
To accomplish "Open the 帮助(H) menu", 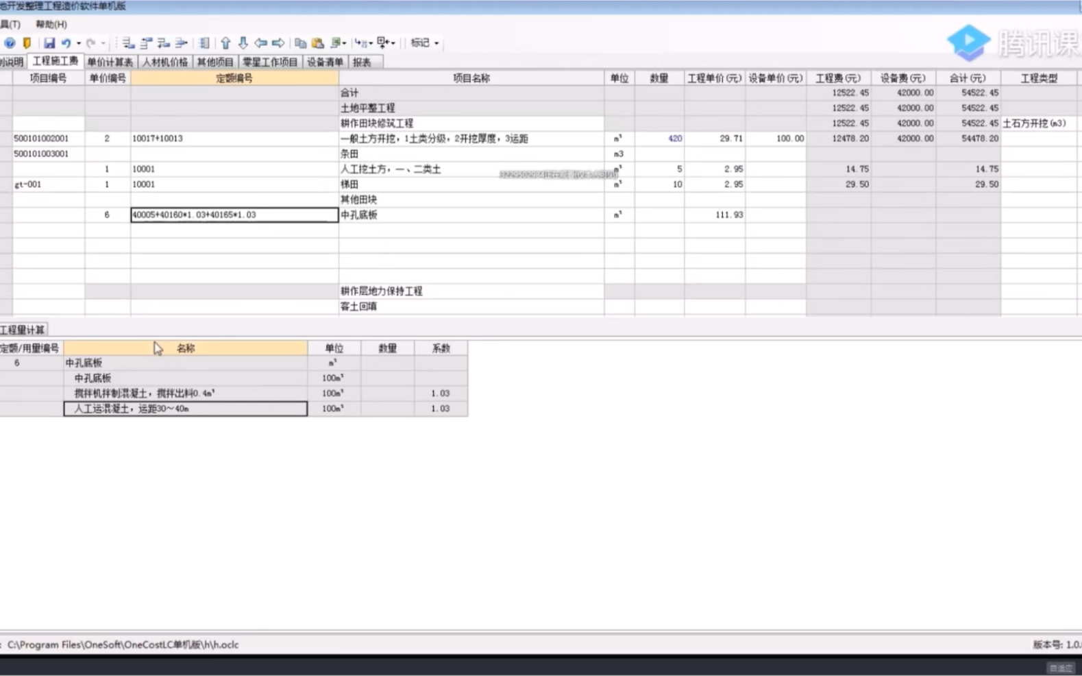I will pyautogui.click(x=51, y=24).
